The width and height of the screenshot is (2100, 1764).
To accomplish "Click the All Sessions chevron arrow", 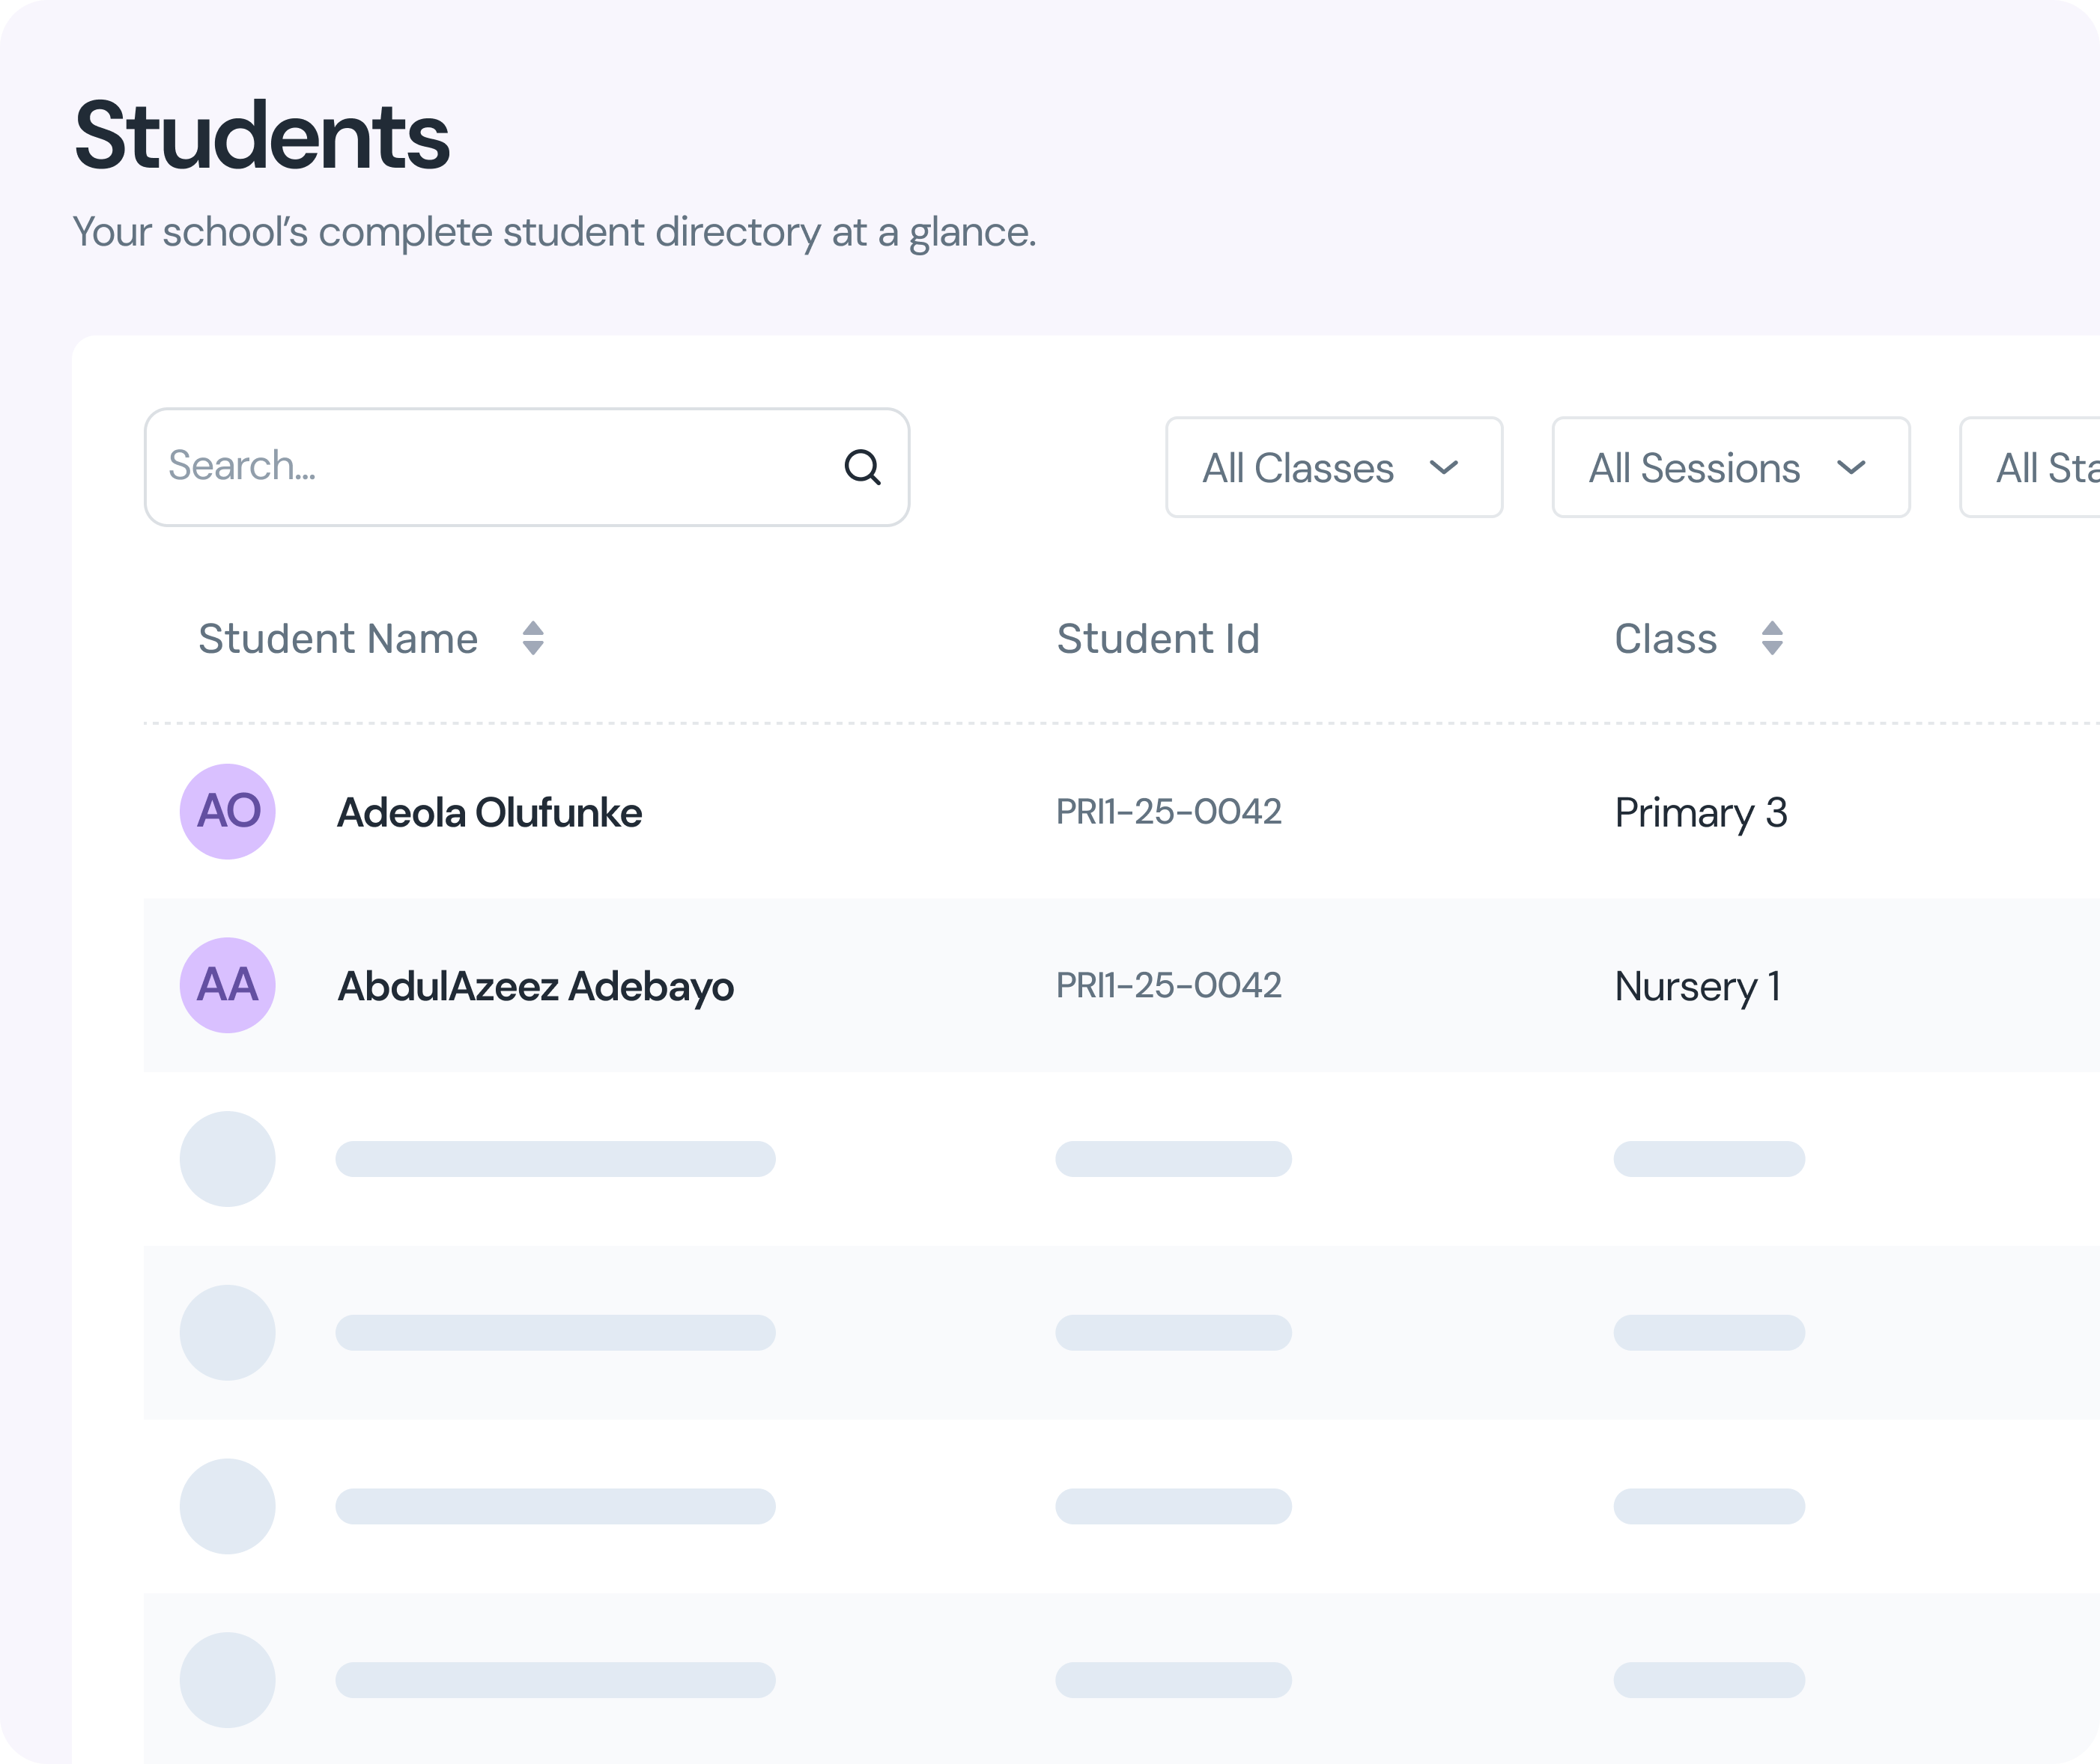I will (1851, 467).
